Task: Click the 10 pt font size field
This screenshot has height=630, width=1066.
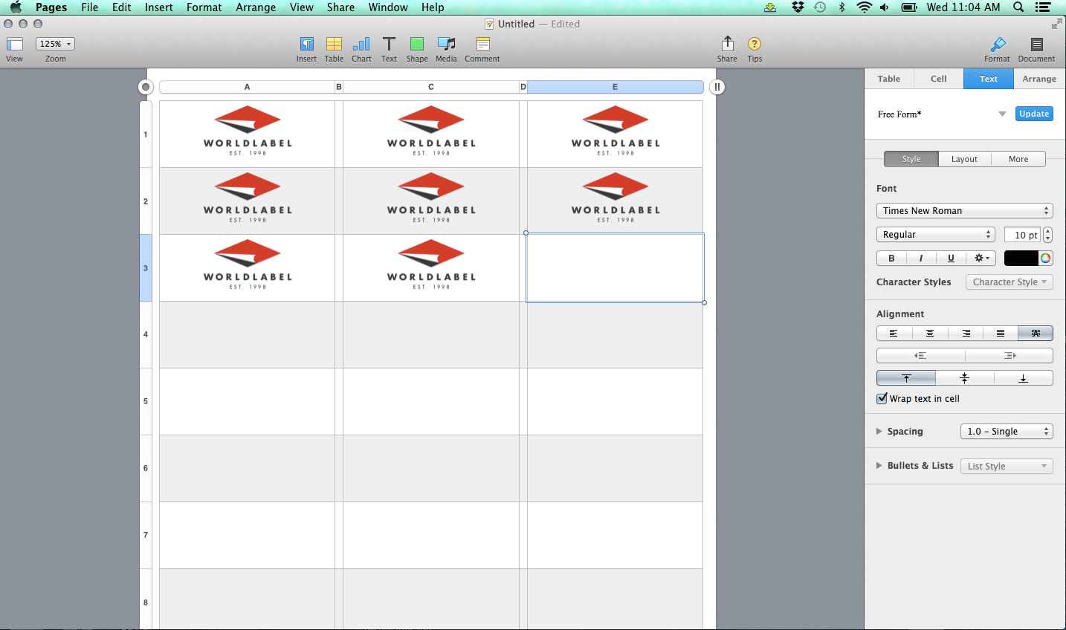Action: [x=1022, y=235]
